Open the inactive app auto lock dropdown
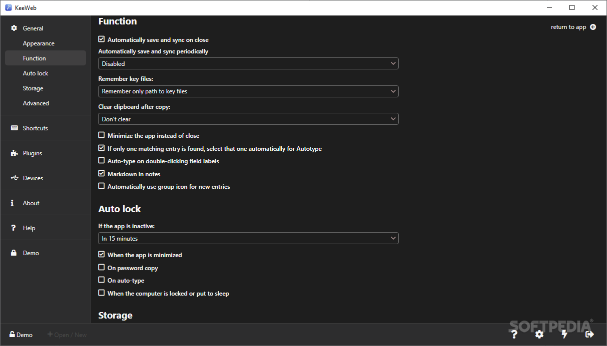The width and height of the screenshot is (607, 346). [248, 238]
